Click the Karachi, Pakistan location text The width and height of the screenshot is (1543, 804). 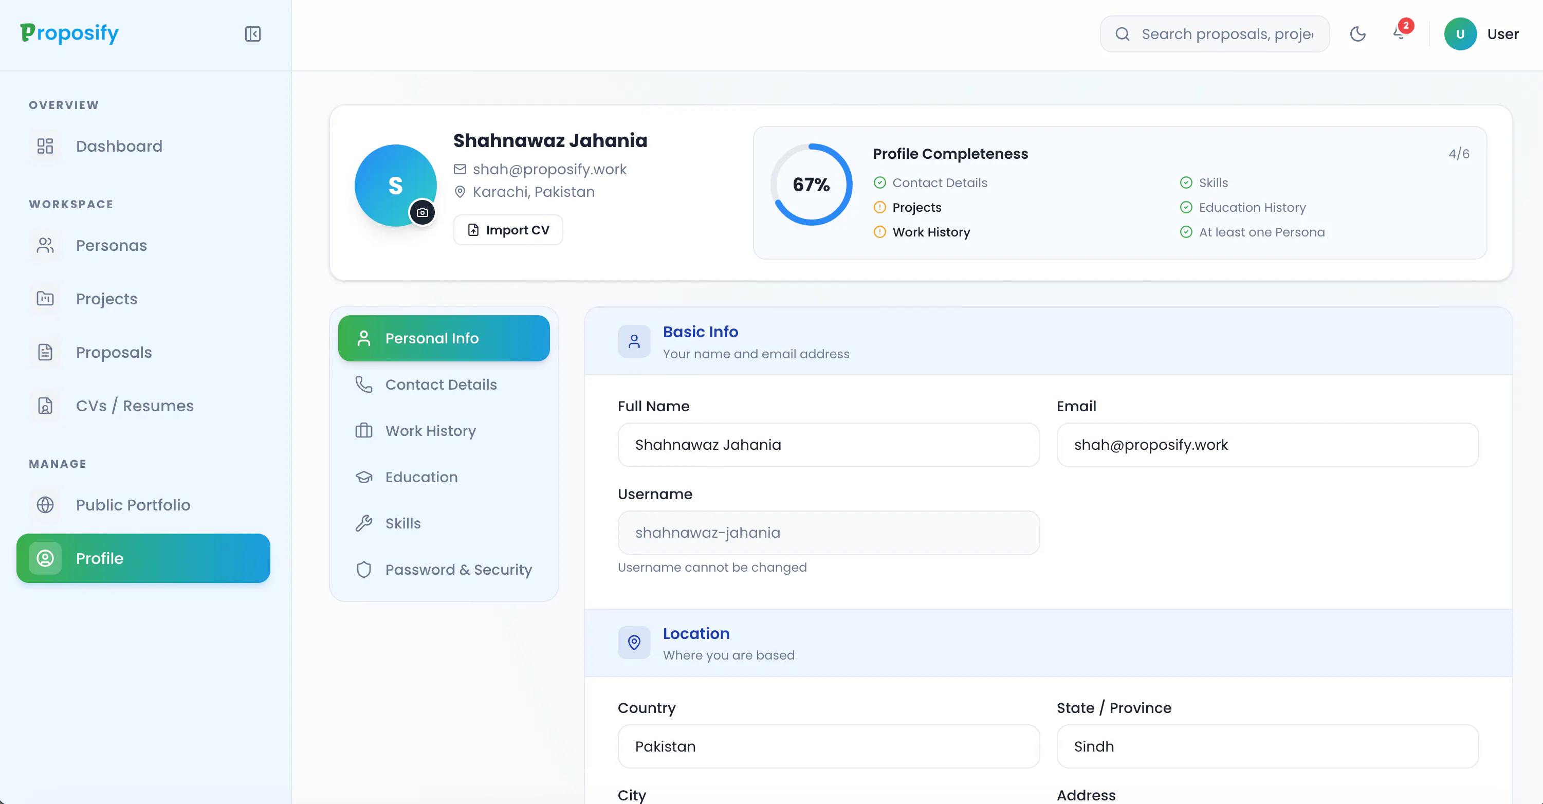pyautogui.click(x=533, y=192)
